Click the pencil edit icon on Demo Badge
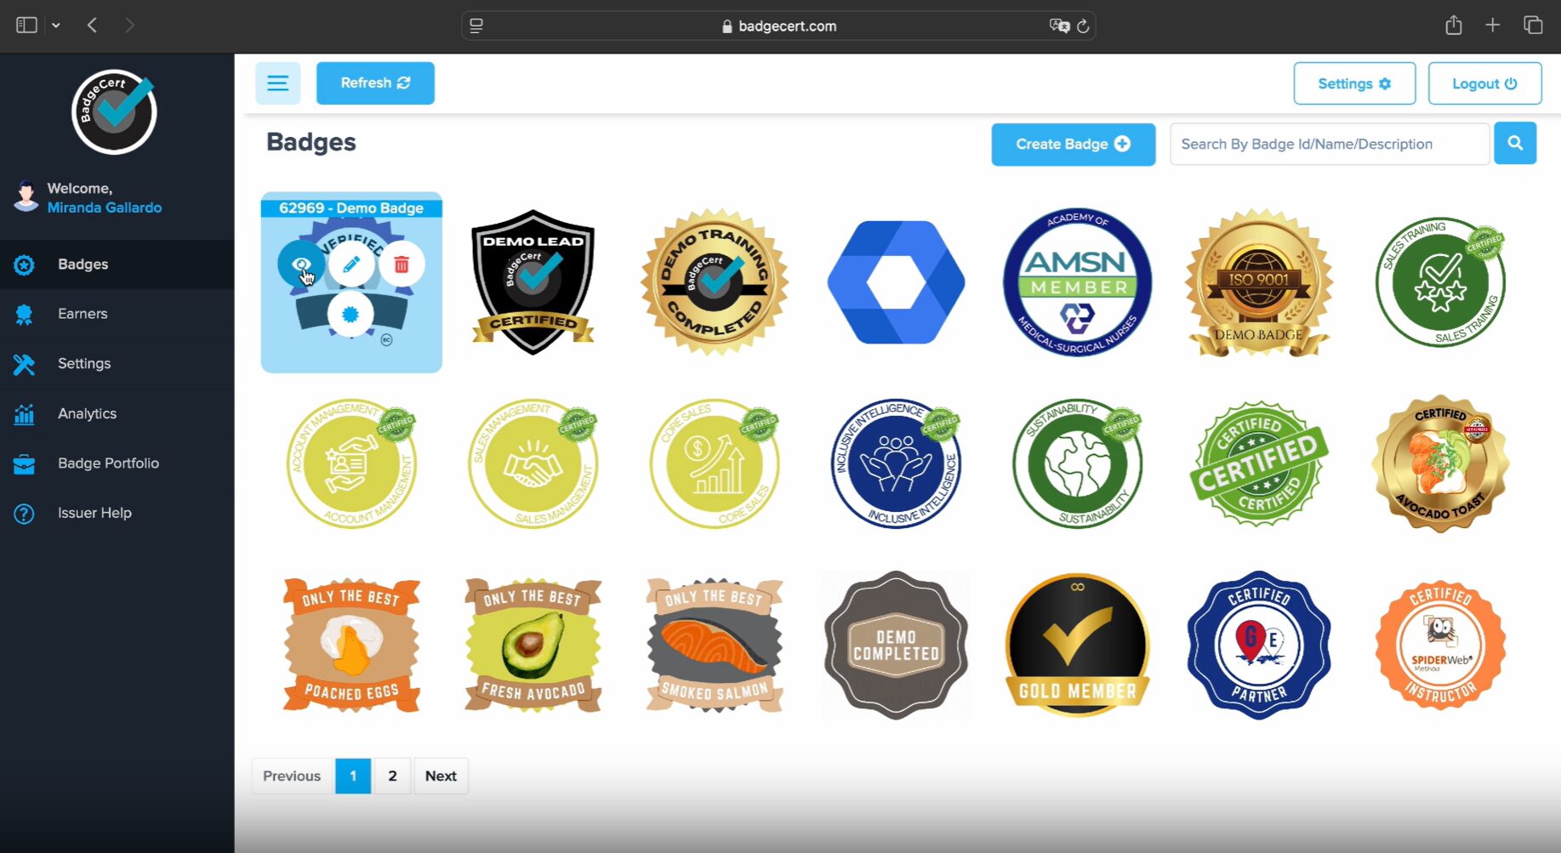1561x853 pixels. [351, 264]
